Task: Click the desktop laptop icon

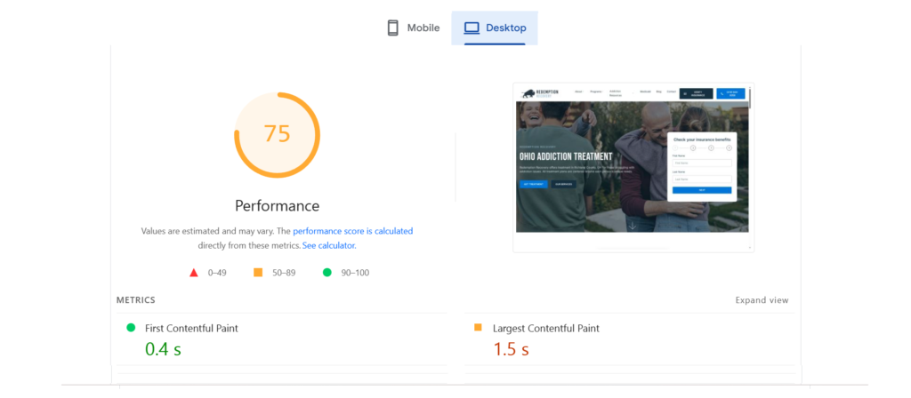Action: pos(470,28)
